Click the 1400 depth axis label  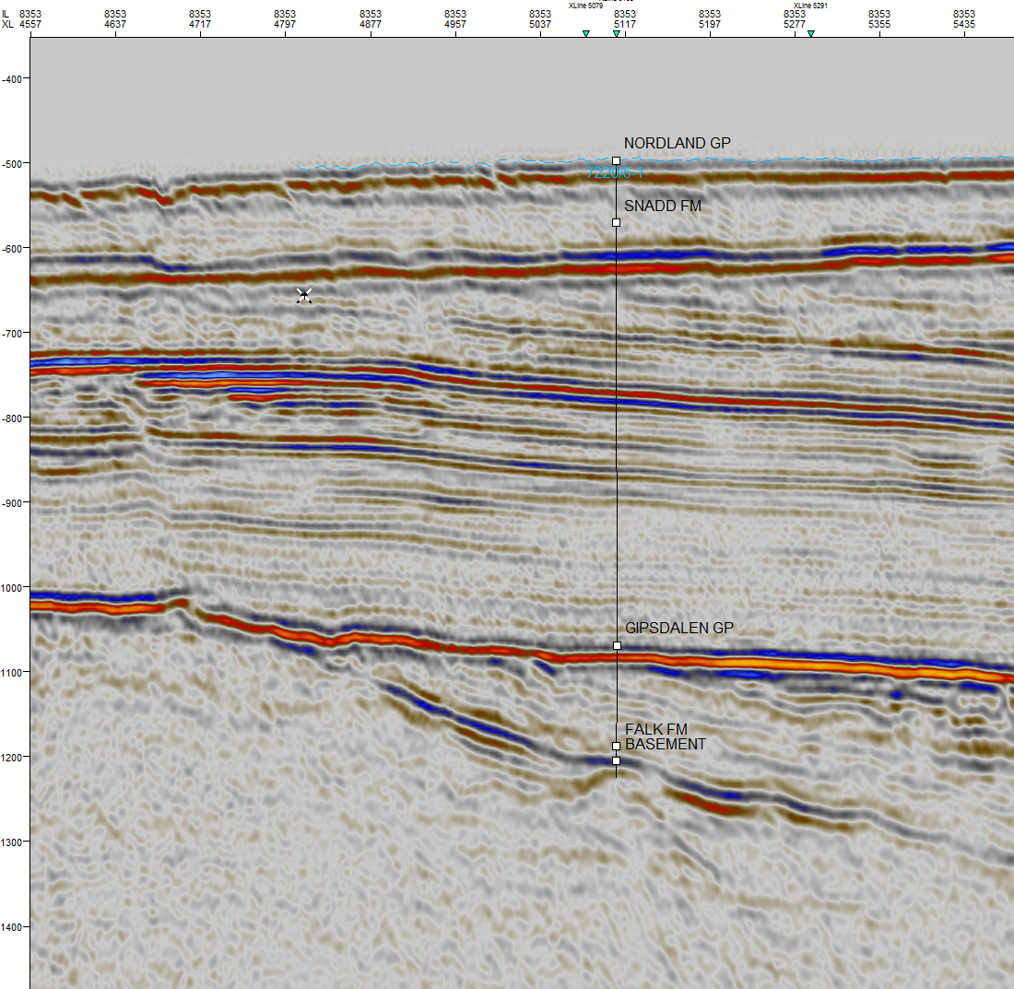13,926
